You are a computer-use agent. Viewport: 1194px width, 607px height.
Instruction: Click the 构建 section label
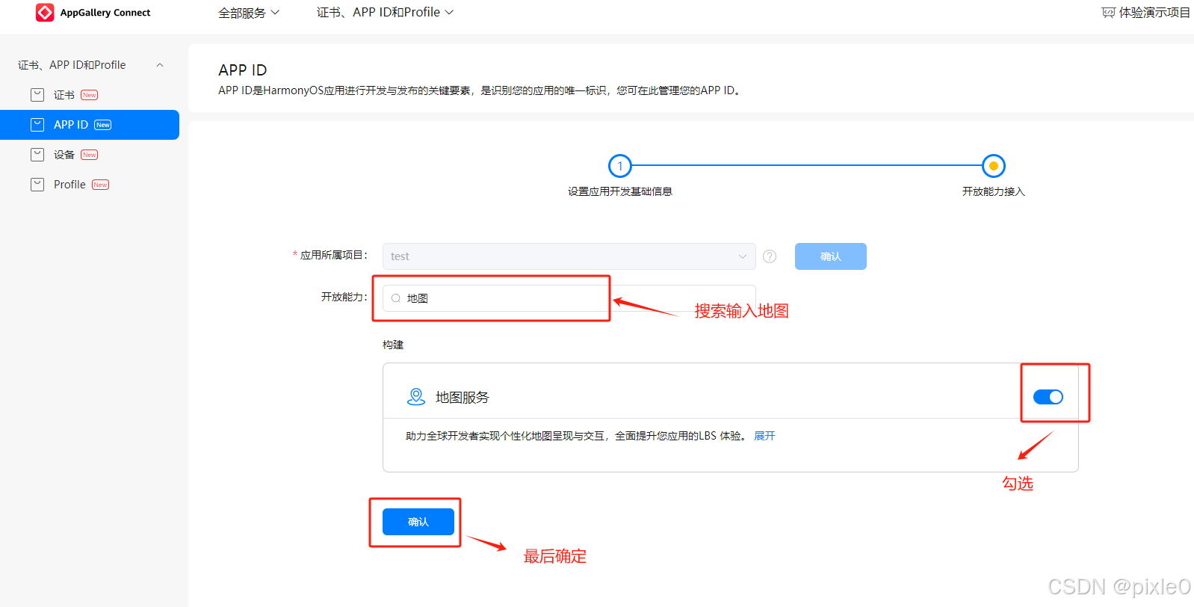pyautogui.click(x=393, y=345)
